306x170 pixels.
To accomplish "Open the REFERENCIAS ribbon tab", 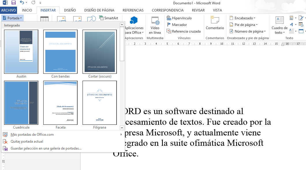I will point(133,10).
